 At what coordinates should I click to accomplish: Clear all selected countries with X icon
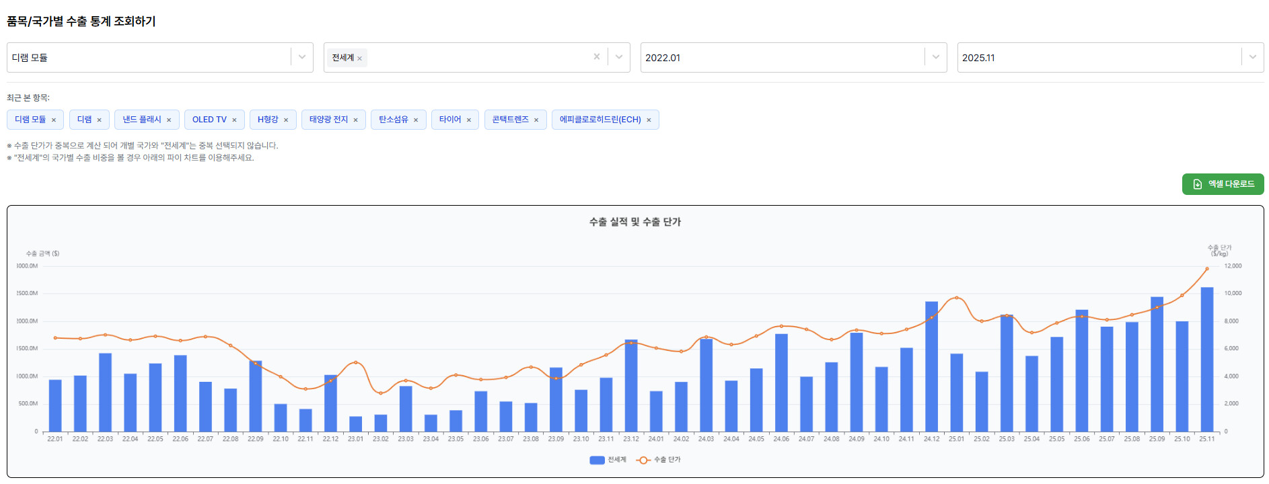coord(596,57)
